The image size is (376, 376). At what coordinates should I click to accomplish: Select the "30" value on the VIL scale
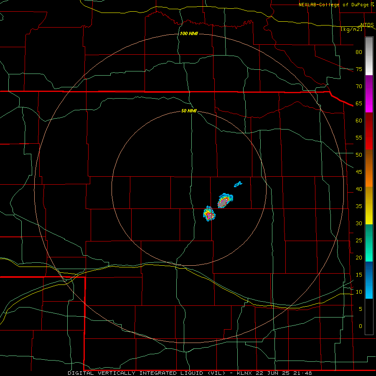[x=359, y=224]
